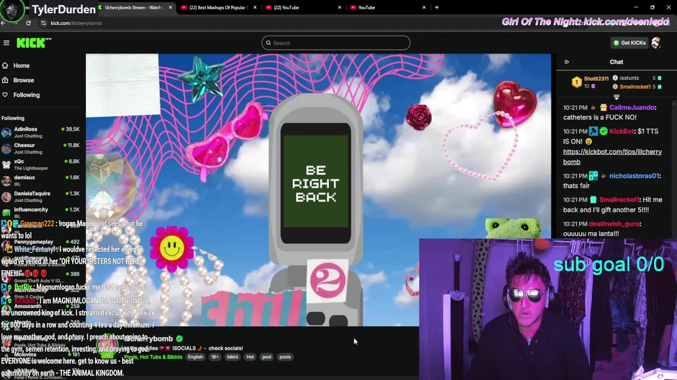Click the English language tag
Viewport: 677px width, 380px height.
tap(195, 357)
